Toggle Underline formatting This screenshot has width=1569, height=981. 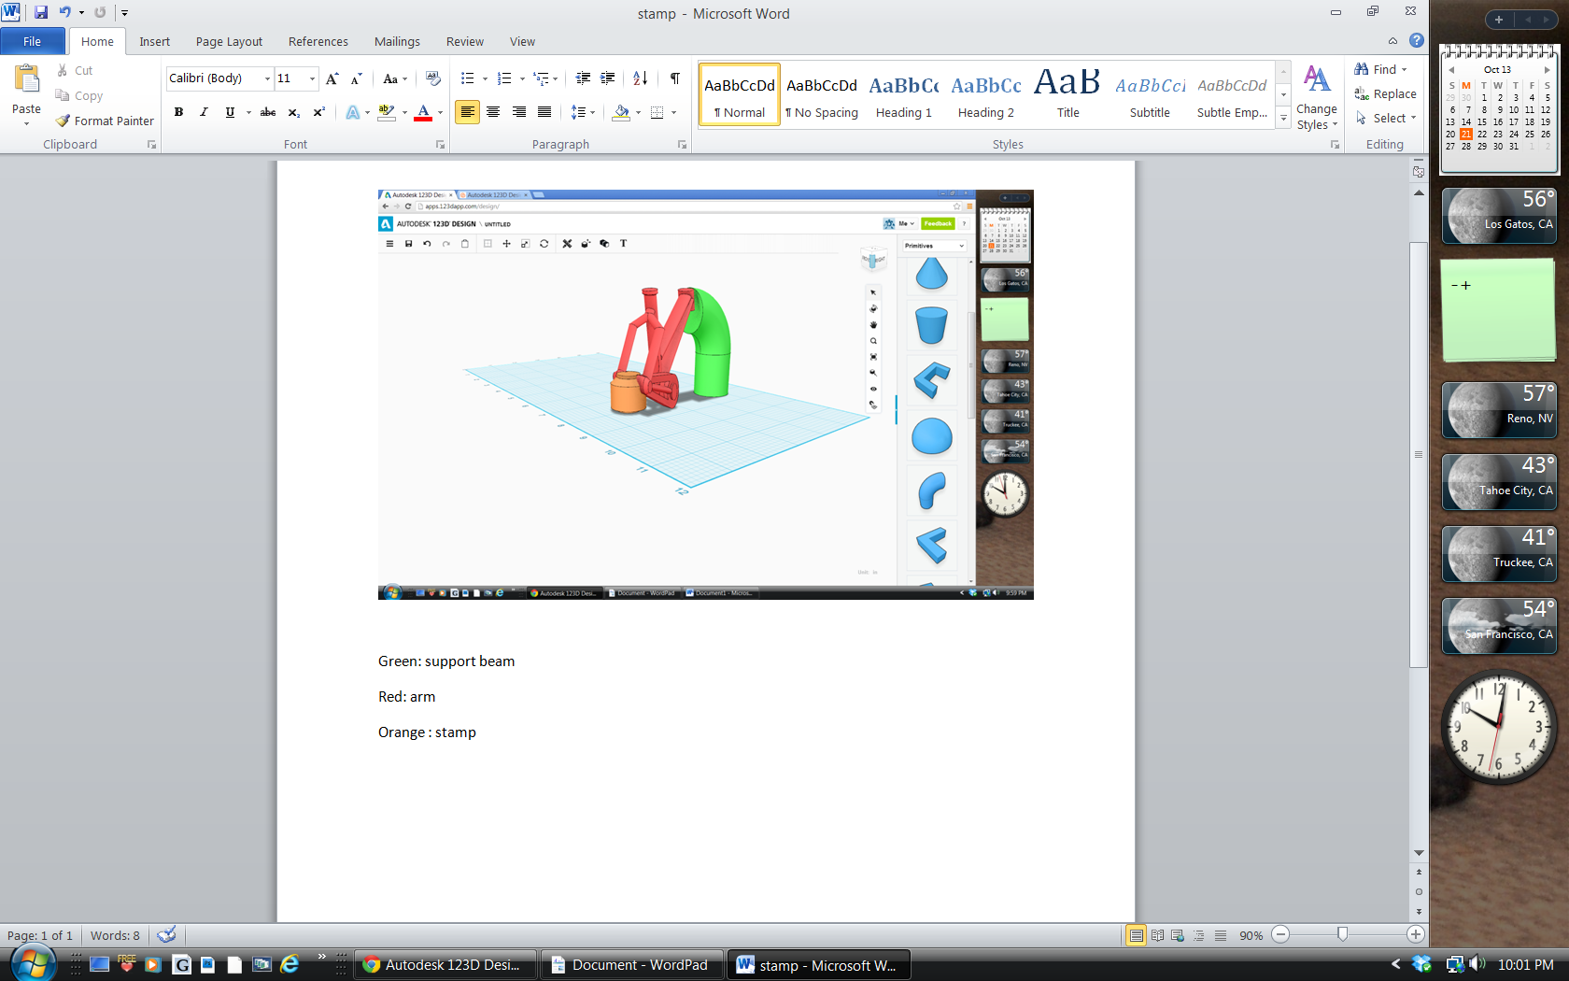point(230,112)
